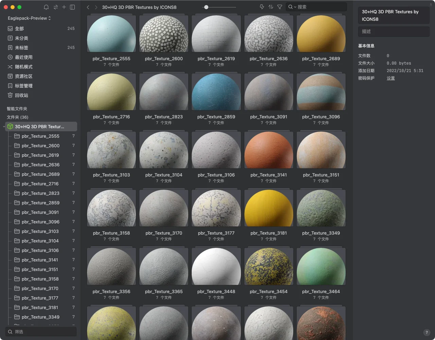Toggle the sidebar layout icon
The width and height of the screenshot is (435, 340).
pyautogui.click(x=72, y=7)
